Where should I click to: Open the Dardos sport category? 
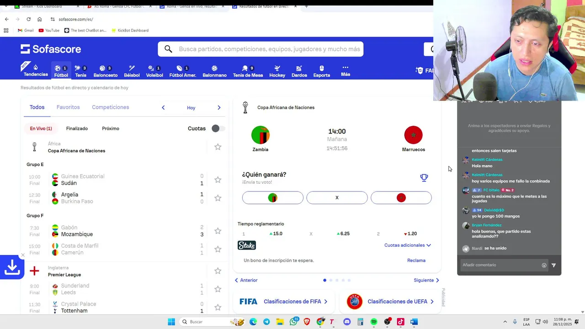(x=299, y=71)
